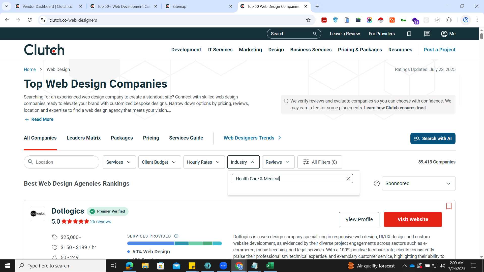Expand the Client Budget dropdown

160,162
